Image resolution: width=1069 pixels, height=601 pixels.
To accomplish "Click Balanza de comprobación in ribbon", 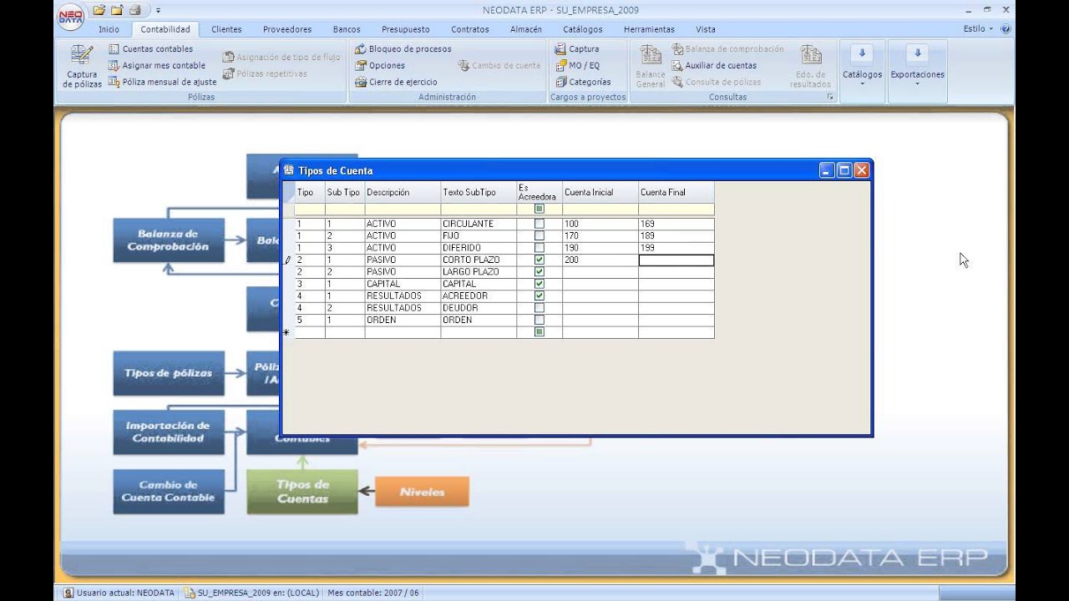I will 727,49.
